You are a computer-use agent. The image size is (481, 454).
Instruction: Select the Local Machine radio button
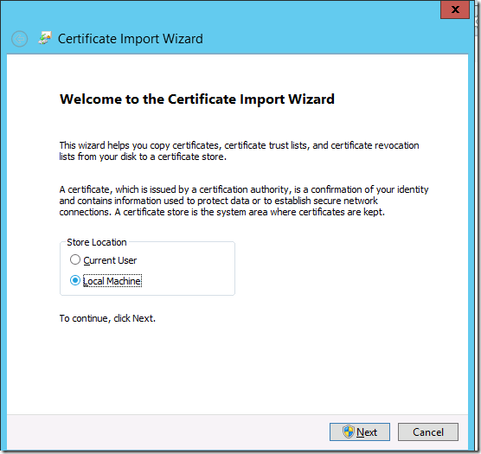coord(75,280)
